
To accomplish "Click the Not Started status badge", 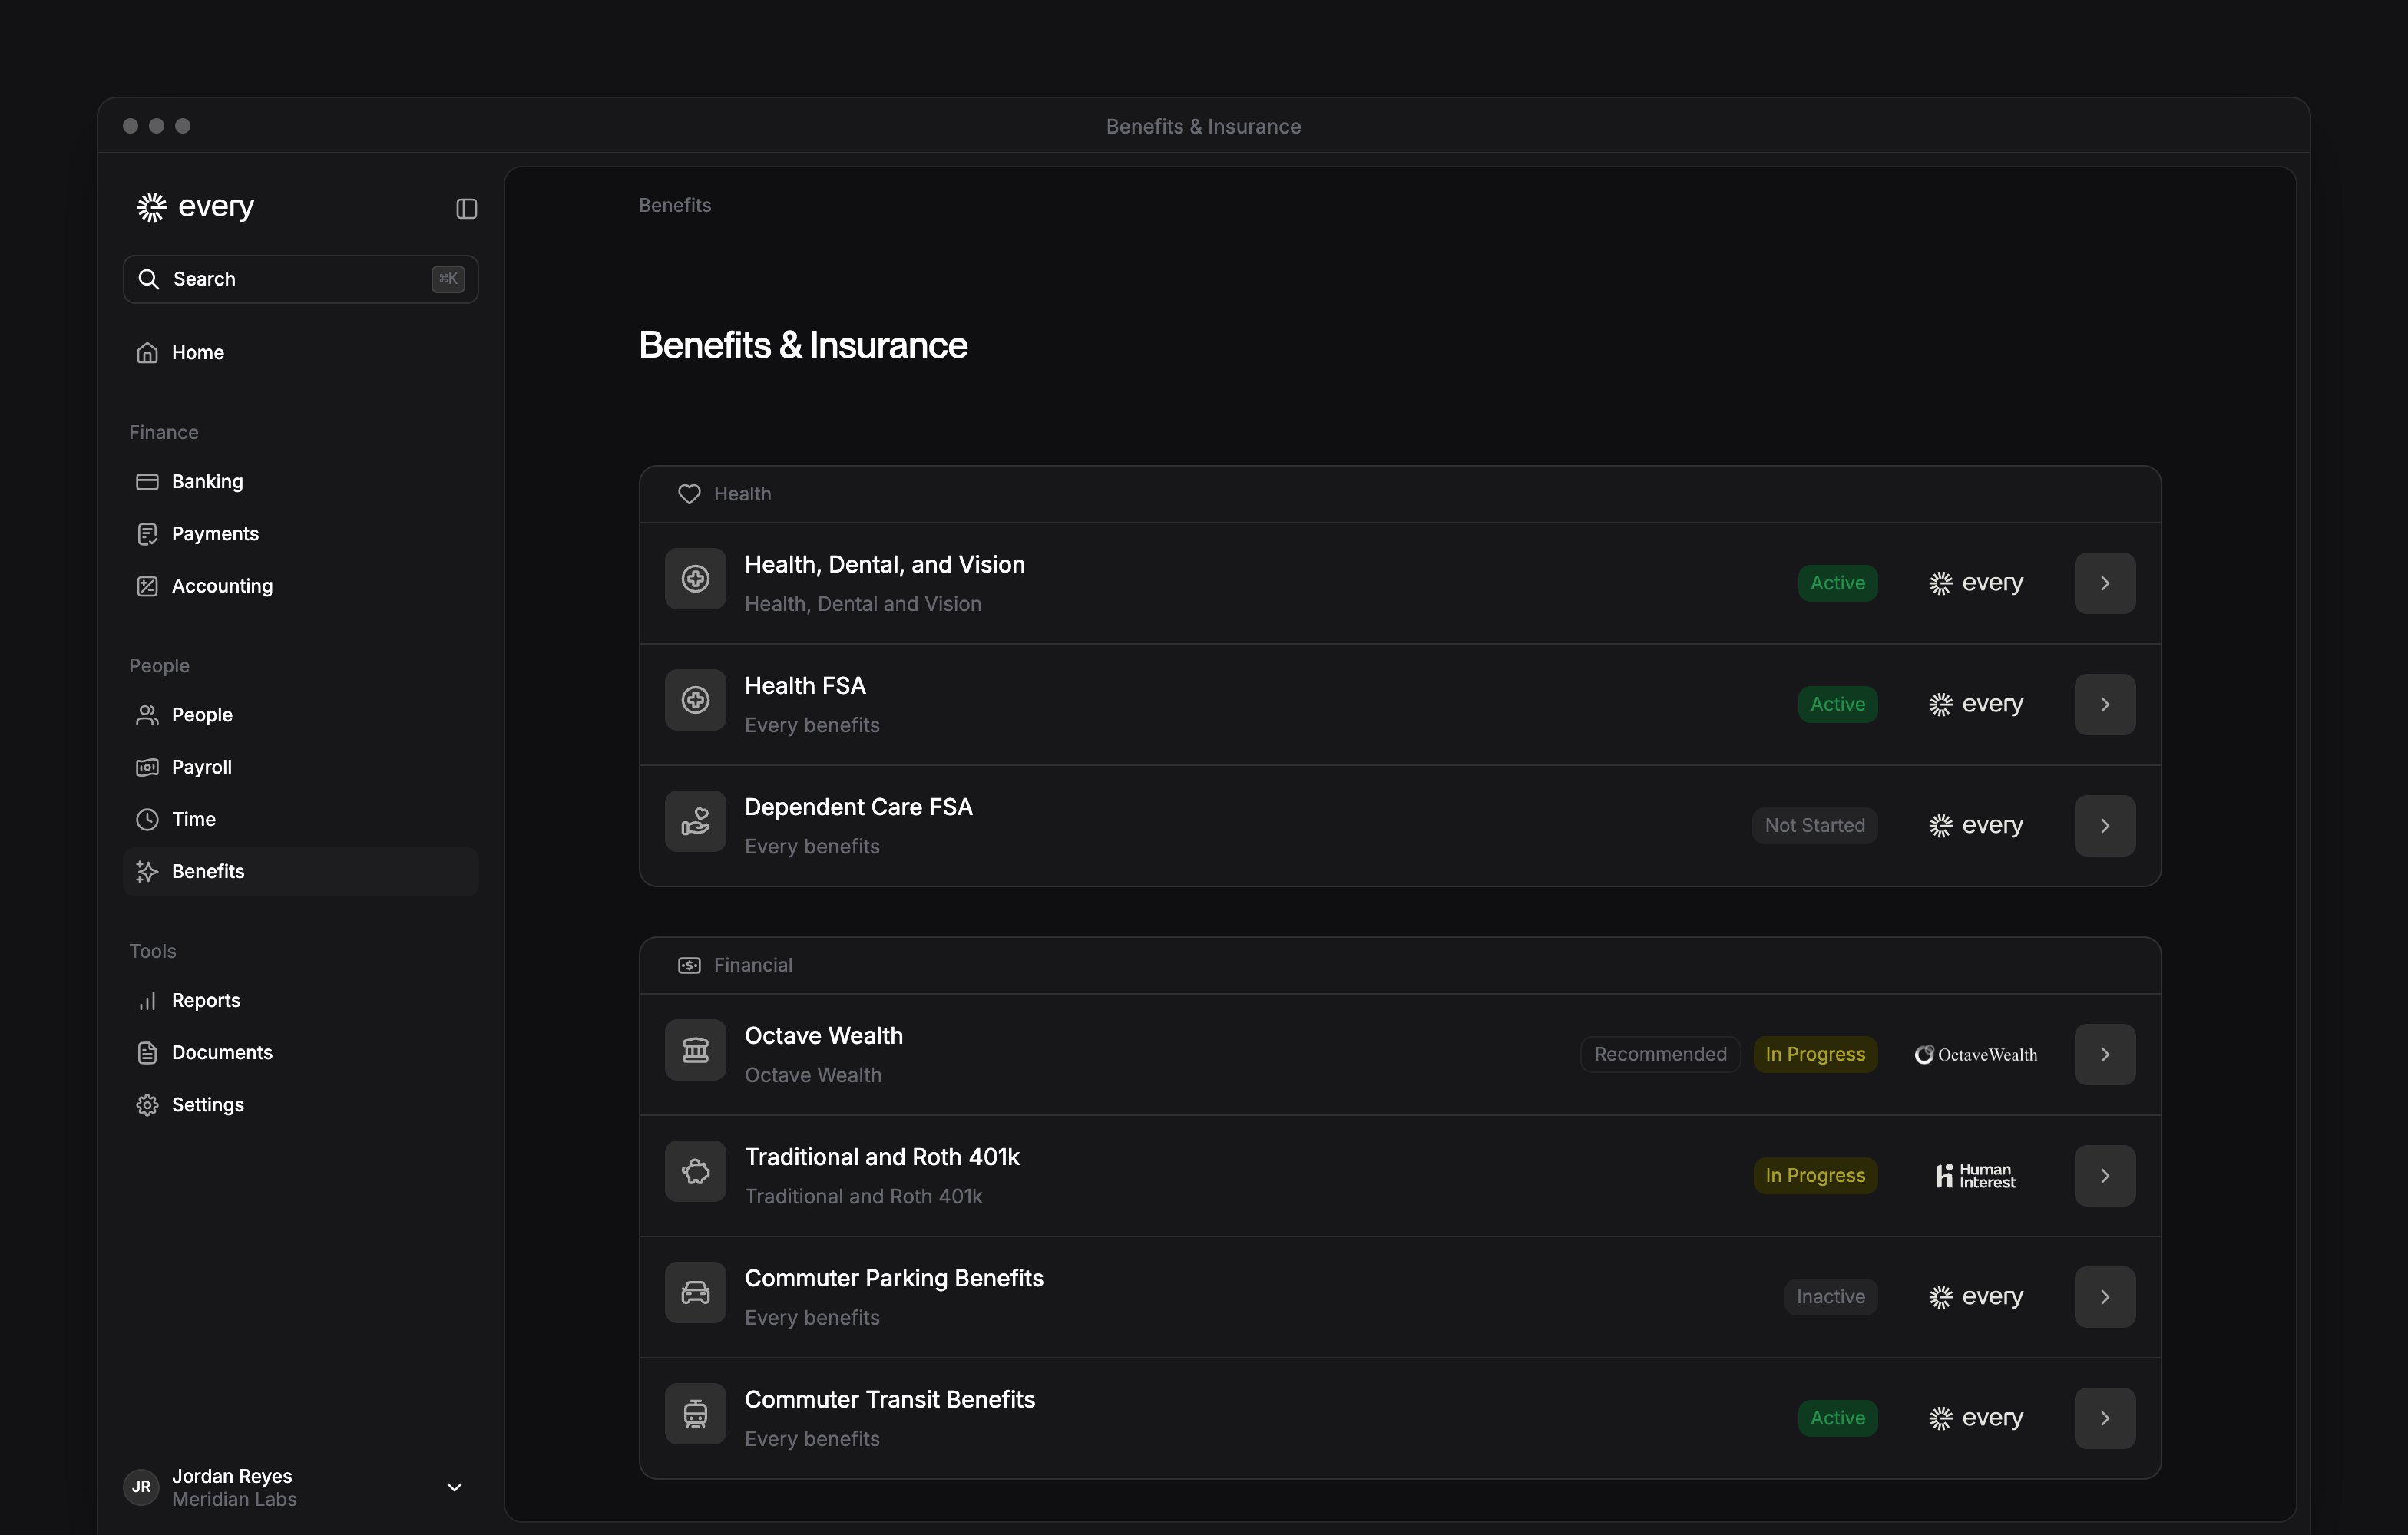I will point(1814,826).
